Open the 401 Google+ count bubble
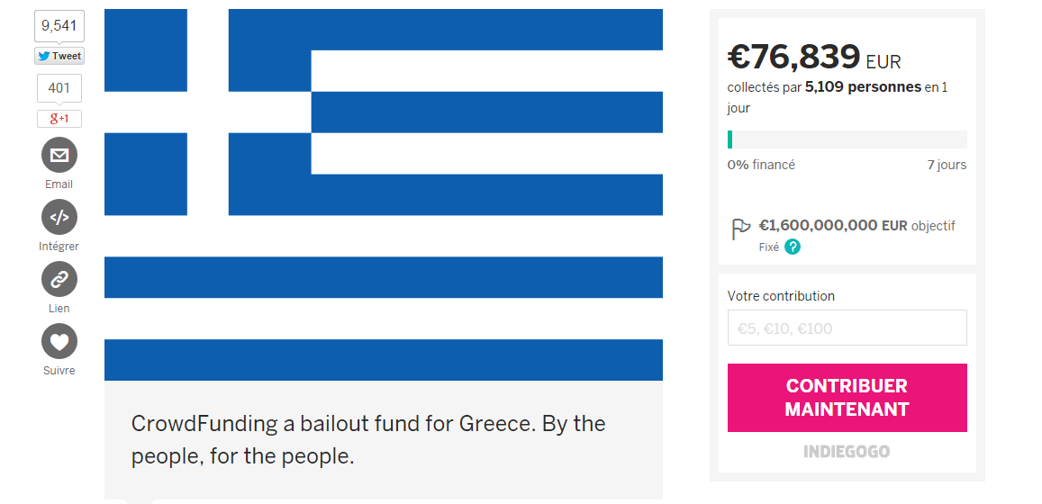This screenshot has width=1042, height=504. tap(59, 88)
